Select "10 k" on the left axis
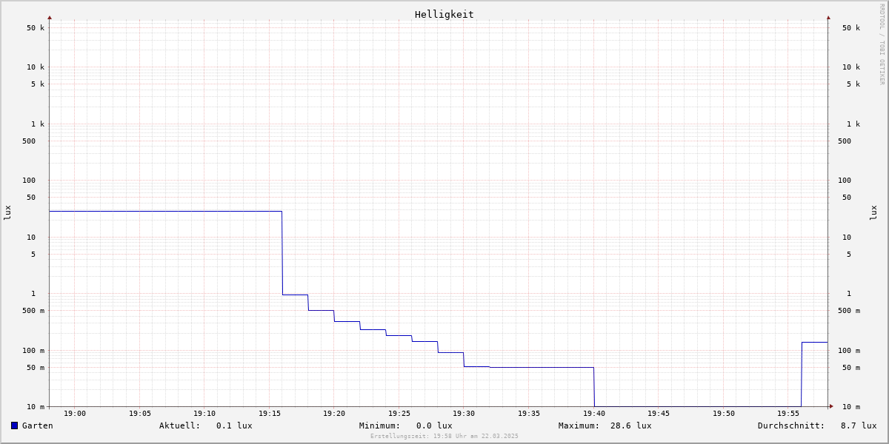Screen dimensions: 889x444 pyautogui.click(x=36, y=67)
